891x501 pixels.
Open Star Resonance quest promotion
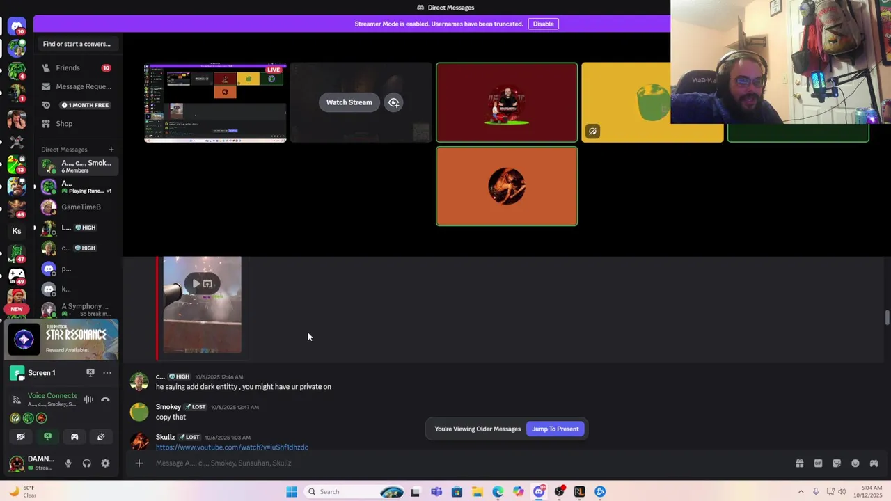click(x=61, y=340)
